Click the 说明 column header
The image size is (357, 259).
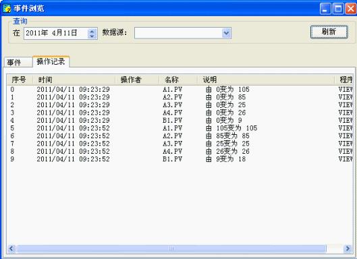pyautogui.click(x=266, y=80)
